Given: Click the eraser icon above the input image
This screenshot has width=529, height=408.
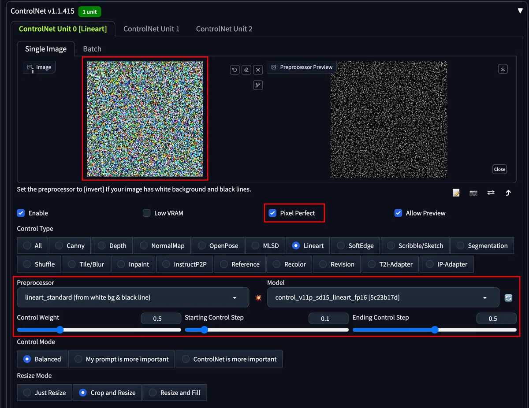Looking at the screenshot, I should 246,70.
